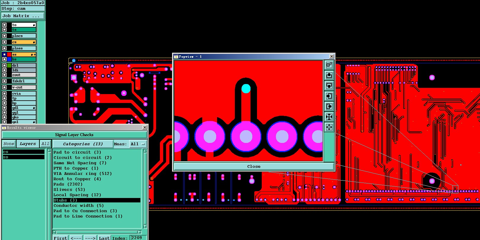Screen dimensions: 480x240
Task: Select the 'Local Spacing (12)' category
Action: point(77,195)
